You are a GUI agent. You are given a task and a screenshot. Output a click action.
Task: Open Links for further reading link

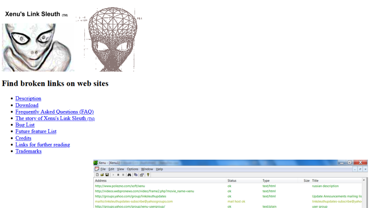[42, 145]
